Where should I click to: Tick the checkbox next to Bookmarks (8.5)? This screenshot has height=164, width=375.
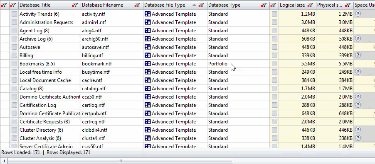(x=15, y=64)
